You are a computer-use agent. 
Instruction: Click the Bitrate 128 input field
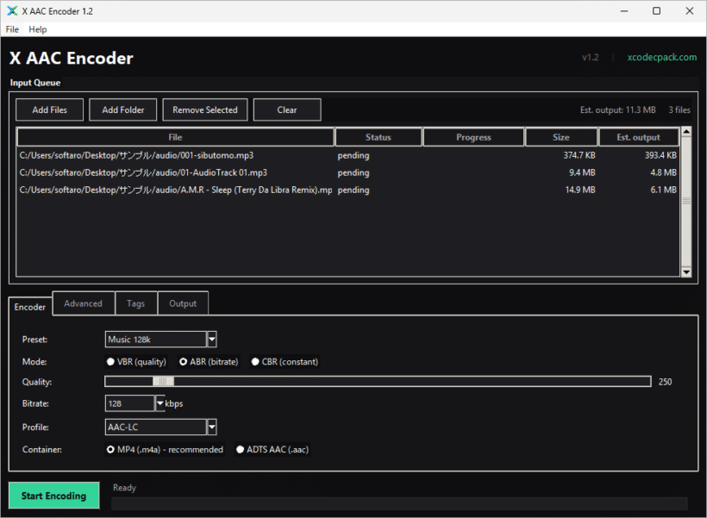tap(130, 403)
